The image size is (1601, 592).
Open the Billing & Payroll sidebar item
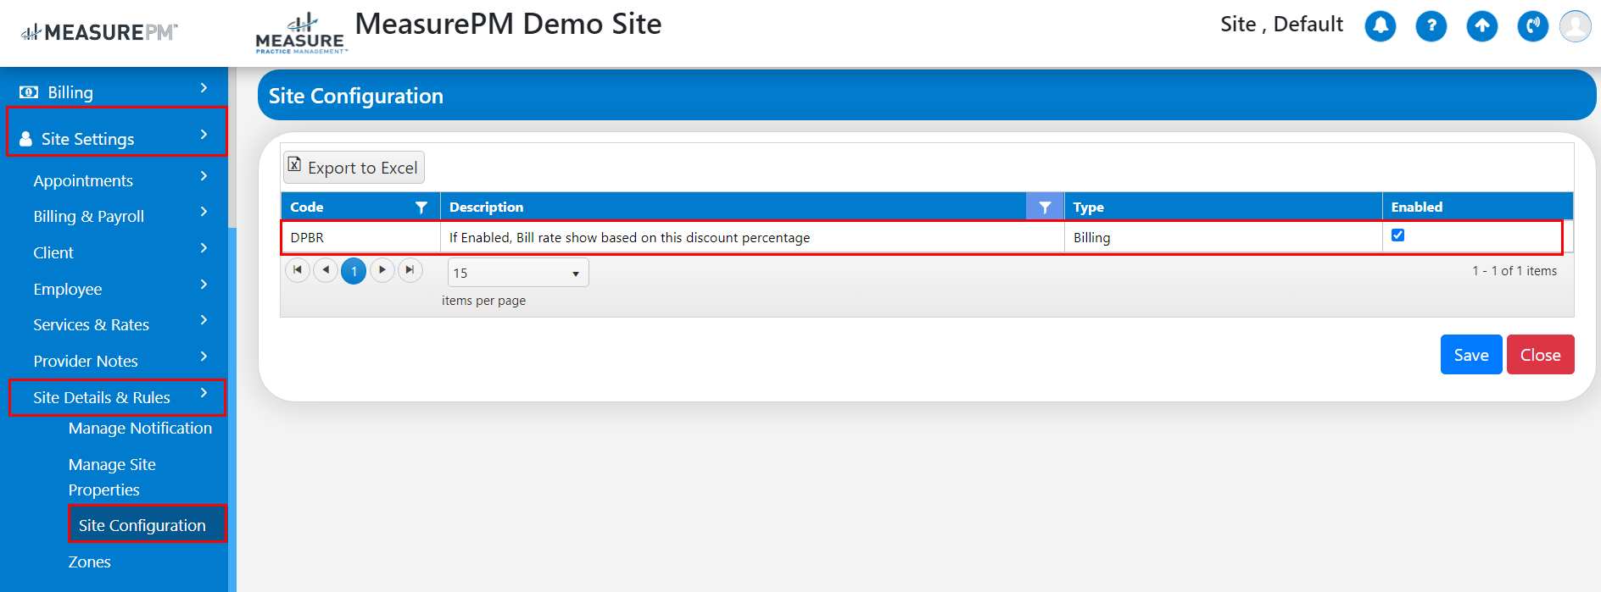point(89,217)
